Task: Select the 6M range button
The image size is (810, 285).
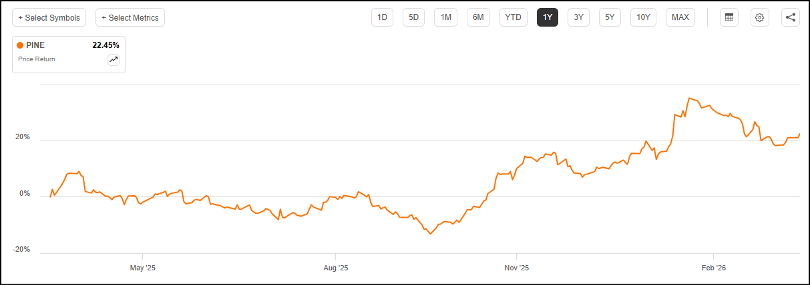Action: pos(478,17)
